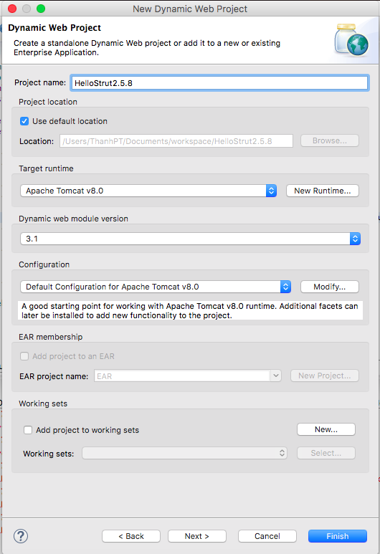Open Target runtime dropdown arrow

[x=271, y=191]
